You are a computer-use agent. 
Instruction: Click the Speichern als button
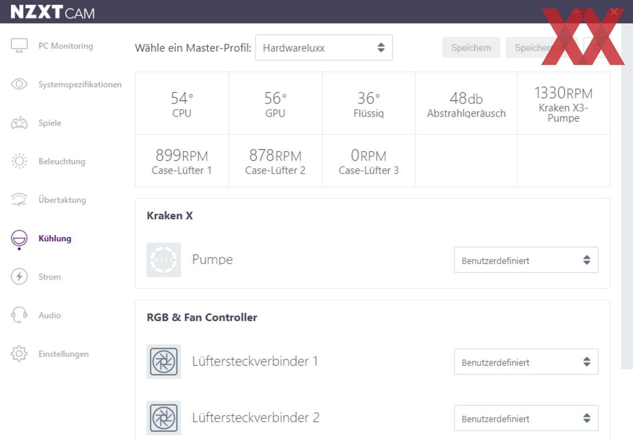click(542, 47)
